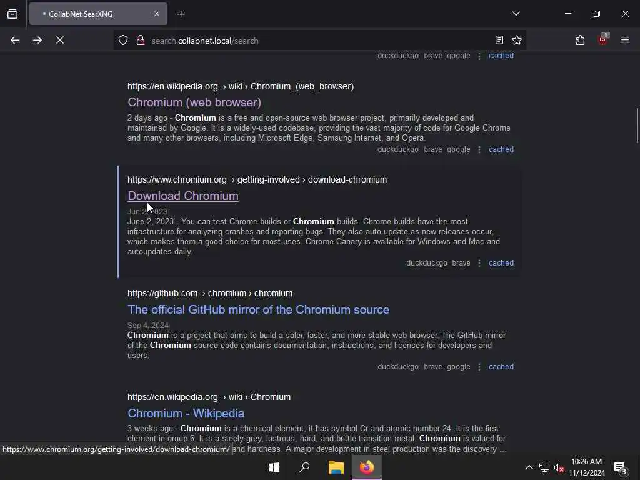Screen dimensions: 640x480
Task: Open Chromium (web browser) Wikipedia result
Action: click(194, 102)
